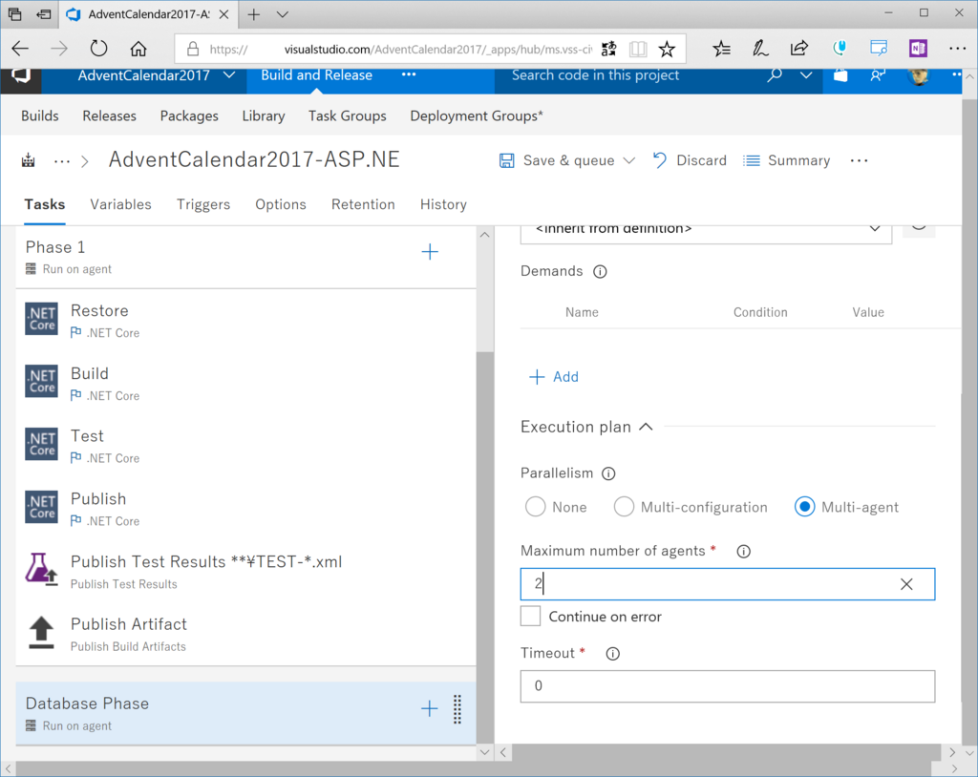
Task: Open web notes pen icon
Action: coord(760,49)
